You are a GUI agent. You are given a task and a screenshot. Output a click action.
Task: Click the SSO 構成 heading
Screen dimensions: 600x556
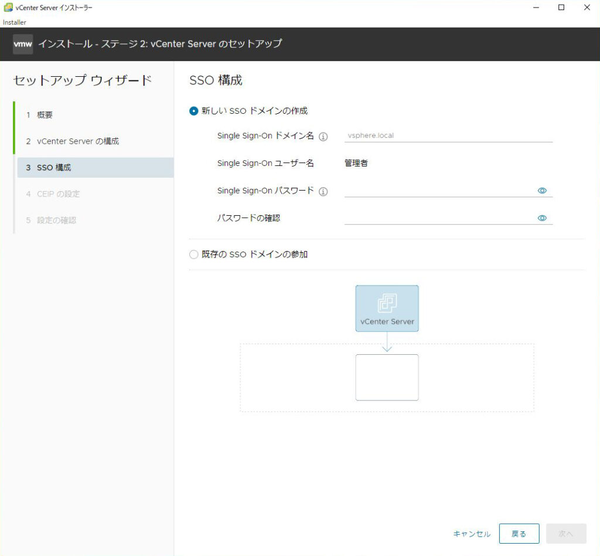tap(216, 80)
